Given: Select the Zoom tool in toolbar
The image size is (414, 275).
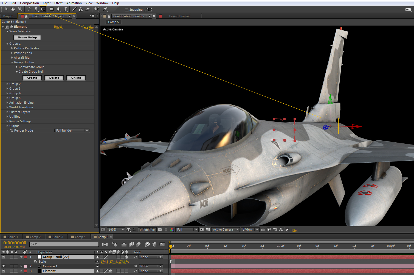Looking at the screenshot, I should (20, 9).
